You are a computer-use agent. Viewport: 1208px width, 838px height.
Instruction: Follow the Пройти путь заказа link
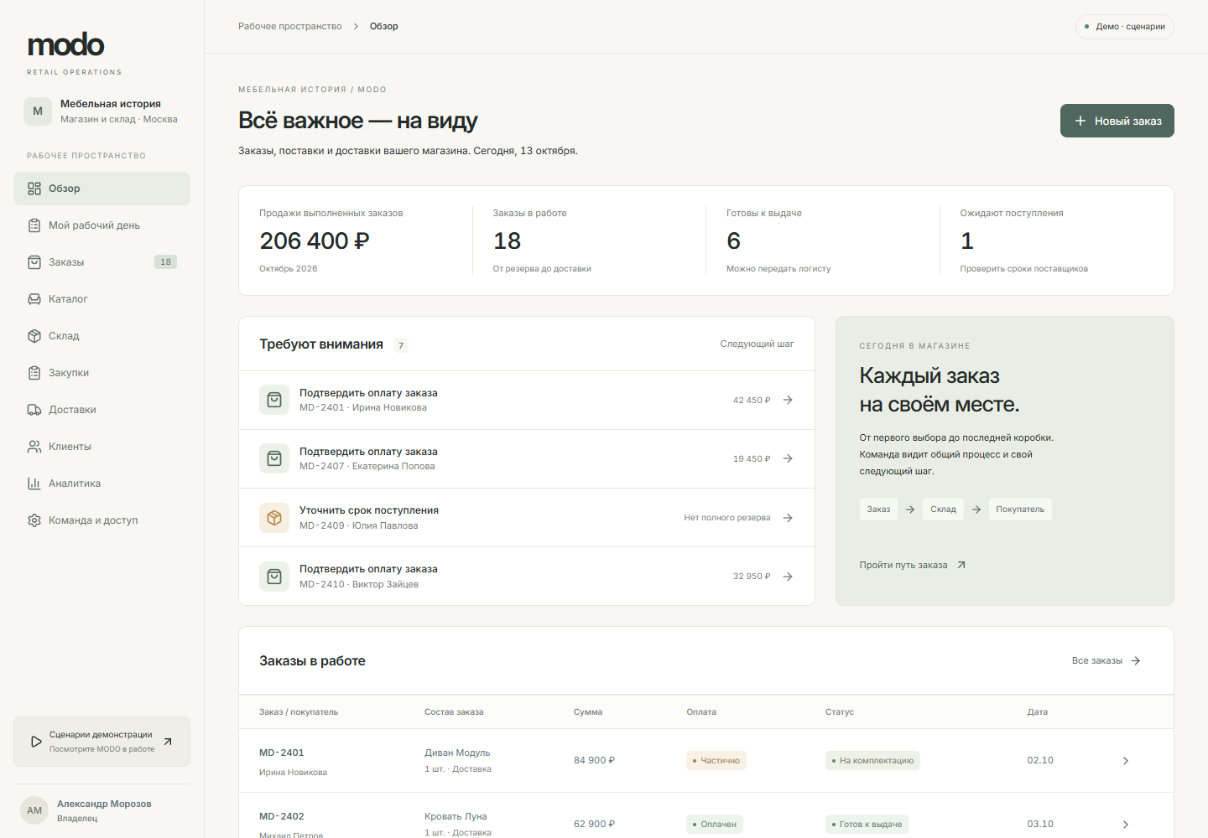913,565
